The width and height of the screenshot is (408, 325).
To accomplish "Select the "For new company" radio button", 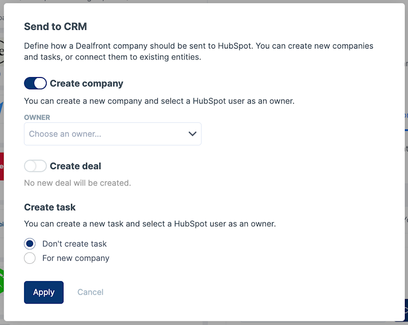I will 29,258.
